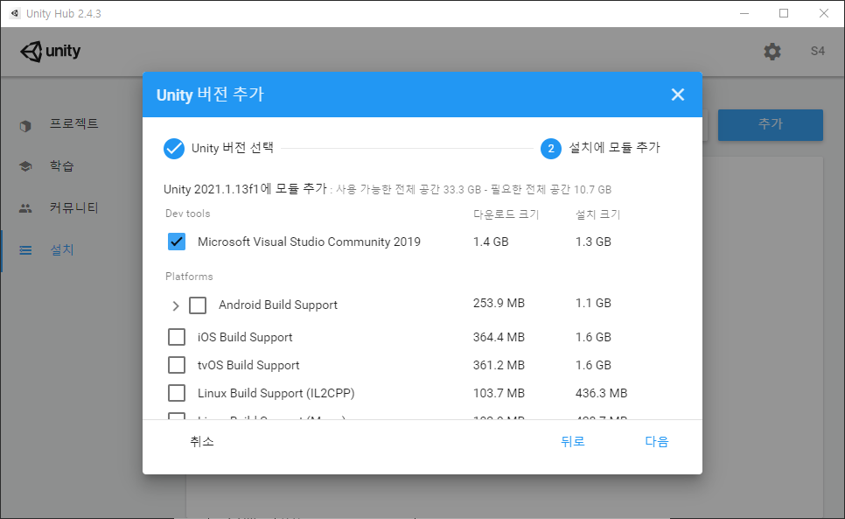The image size is (845, 519).
Task: Click the 'iOS Build Support' label
Action: (245, 337)
